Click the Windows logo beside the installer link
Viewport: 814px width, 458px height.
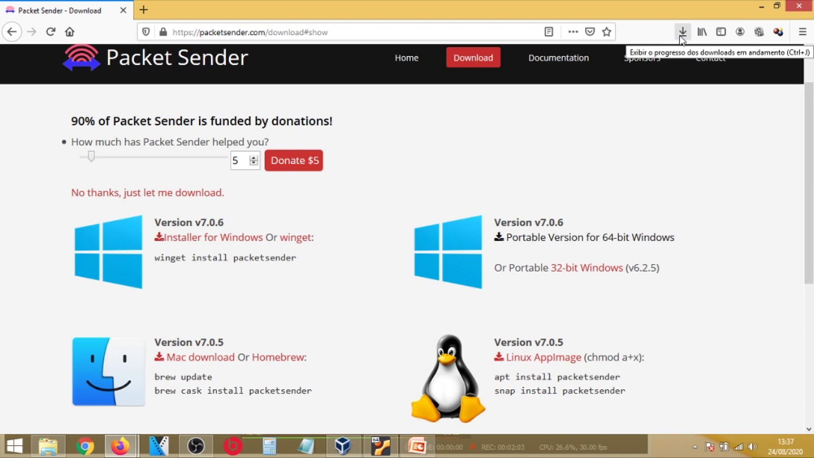108,252
